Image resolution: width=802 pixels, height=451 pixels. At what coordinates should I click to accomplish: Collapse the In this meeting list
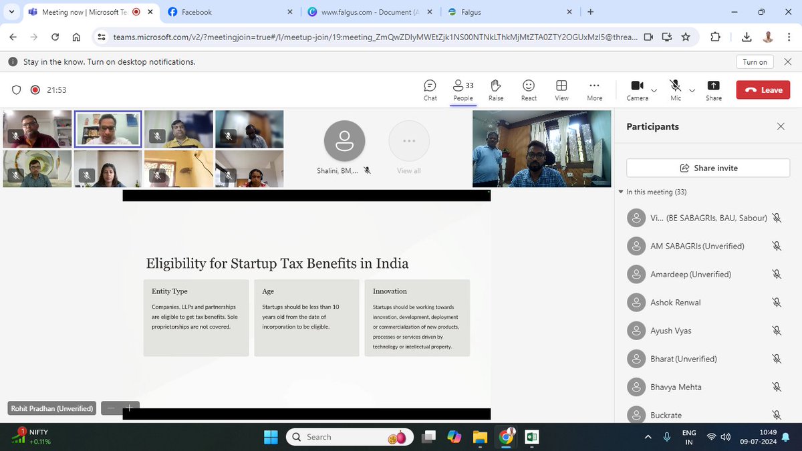621,192
